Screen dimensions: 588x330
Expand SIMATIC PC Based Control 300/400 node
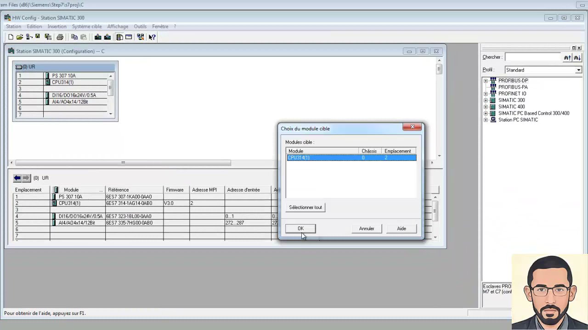click(x=486, y=113)
